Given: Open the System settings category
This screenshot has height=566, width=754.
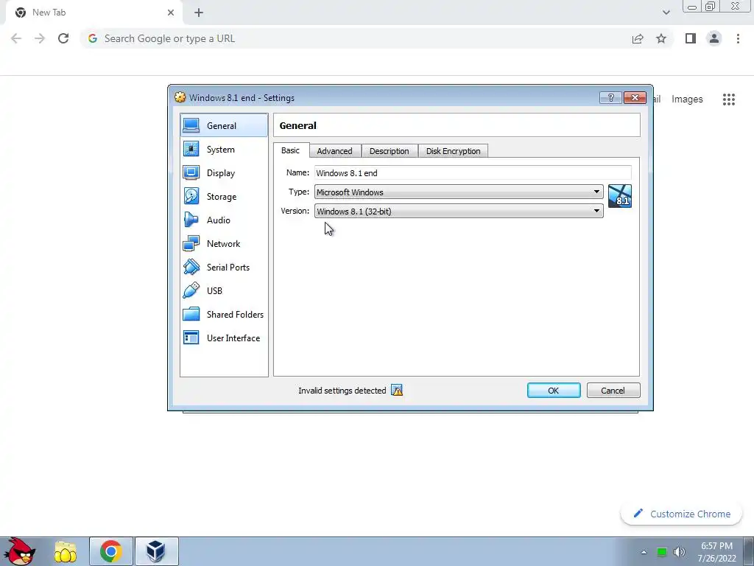Looking at the screenshot, I should point(224,149).
